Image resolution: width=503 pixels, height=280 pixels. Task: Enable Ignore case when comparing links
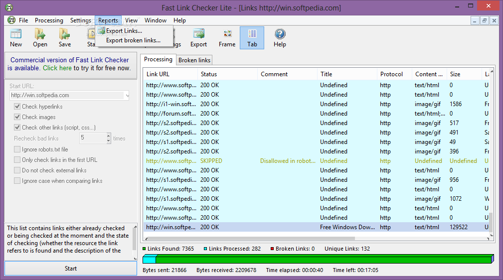(x=17, y=181)
